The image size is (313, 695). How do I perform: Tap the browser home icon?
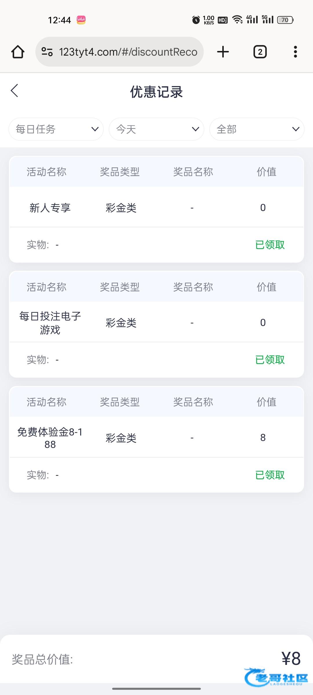[x=18, y=52]
